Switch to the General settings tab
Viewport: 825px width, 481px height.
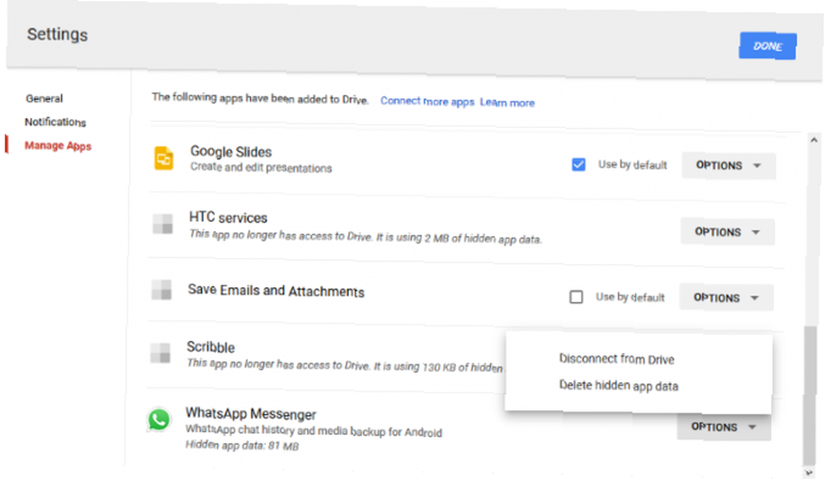click(45, 98)
